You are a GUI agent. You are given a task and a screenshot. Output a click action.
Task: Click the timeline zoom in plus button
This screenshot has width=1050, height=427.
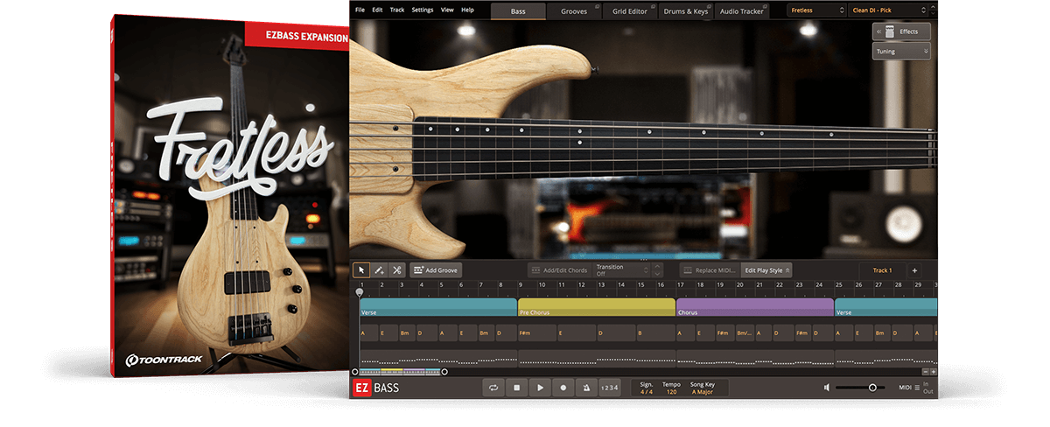(x=933, y=372)
